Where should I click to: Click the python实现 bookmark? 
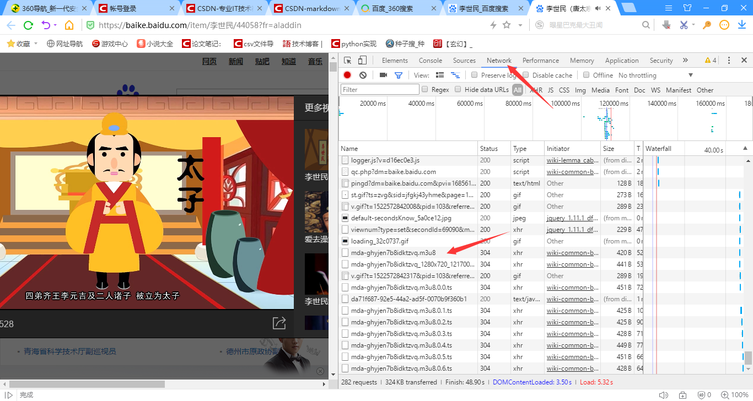(x=354, y=44)
